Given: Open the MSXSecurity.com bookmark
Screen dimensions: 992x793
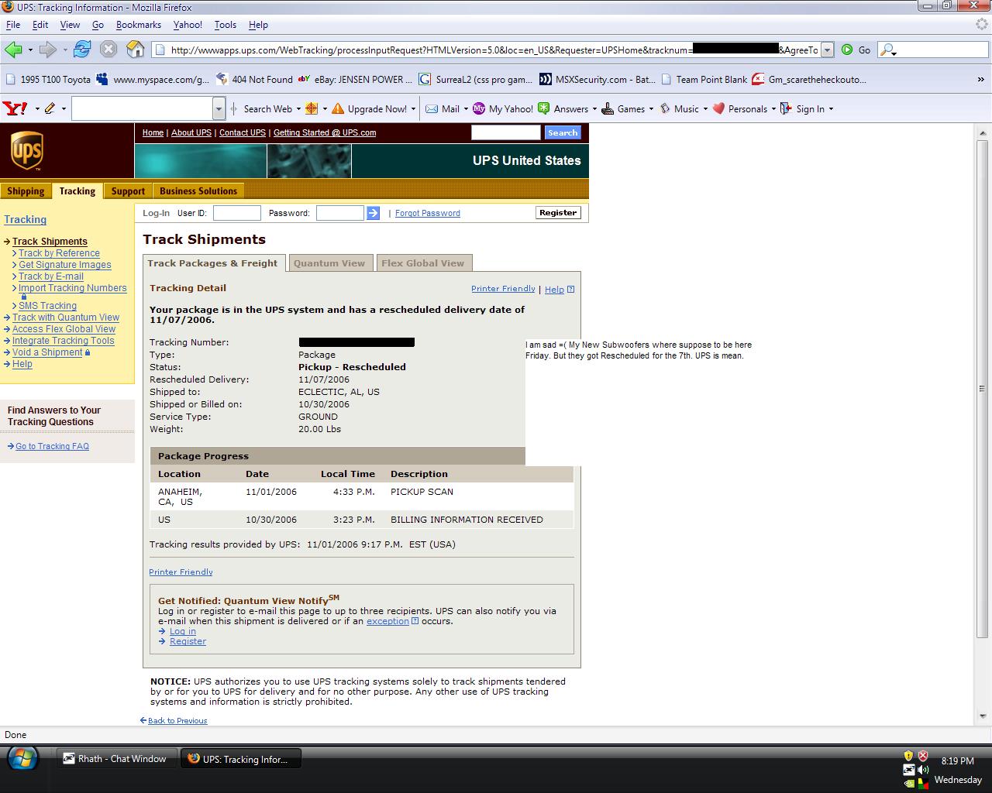Looking at the screenshot, I should 597,79.
